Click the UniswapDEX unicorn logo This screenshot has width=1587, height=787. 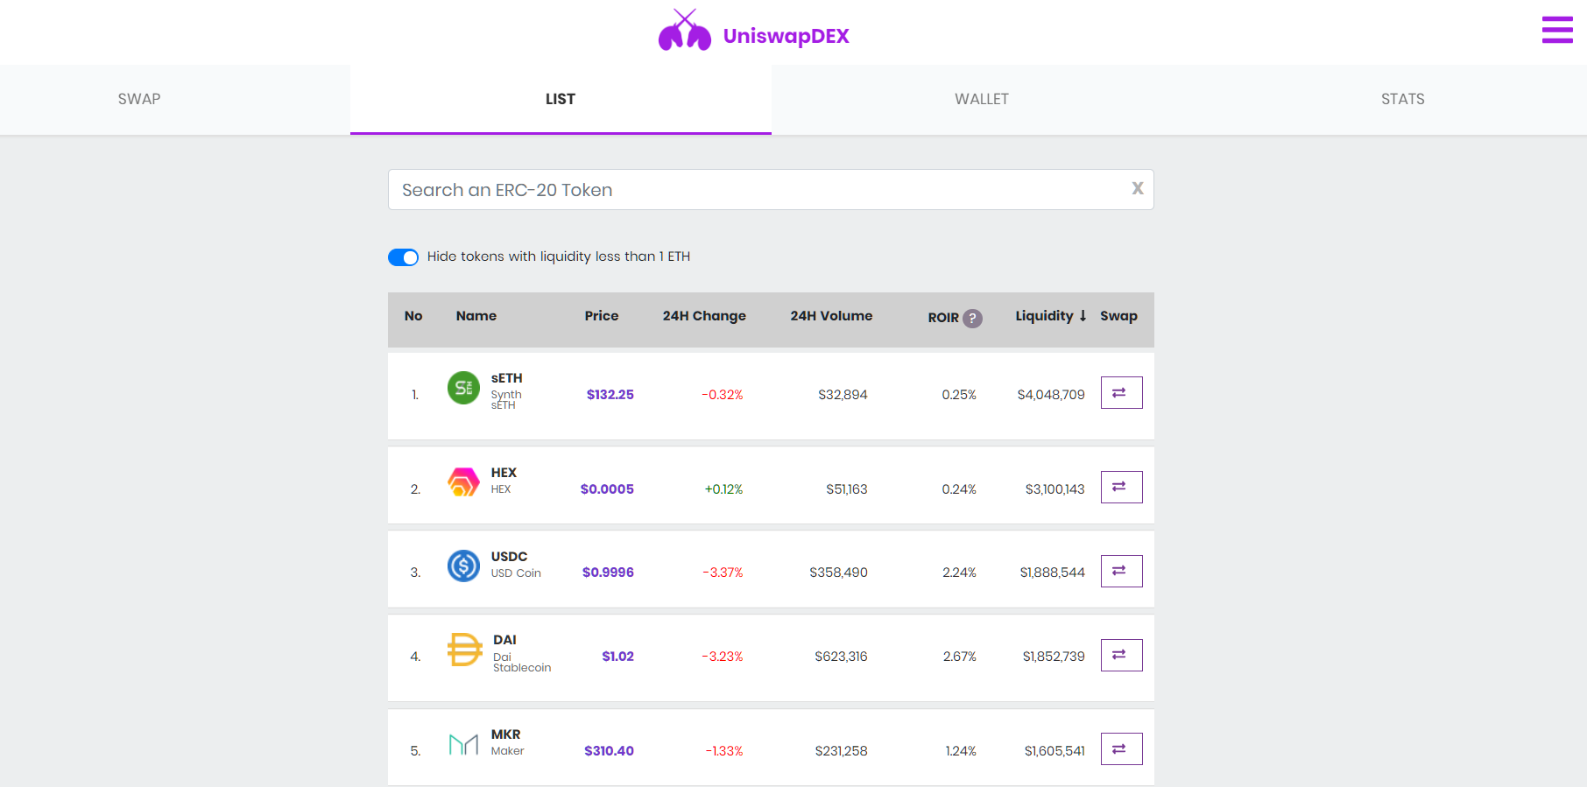coord(685,32)
